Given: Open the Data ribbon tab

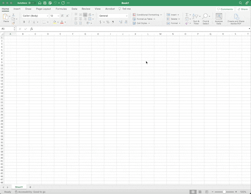Looking at the screenshot, I should (x=74, y=9).
